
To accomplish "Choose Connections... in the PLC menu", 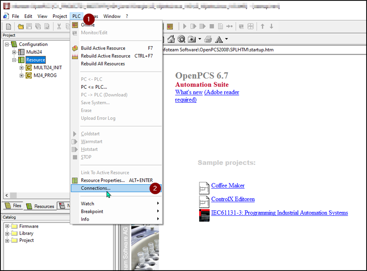I will coord(116,188).
